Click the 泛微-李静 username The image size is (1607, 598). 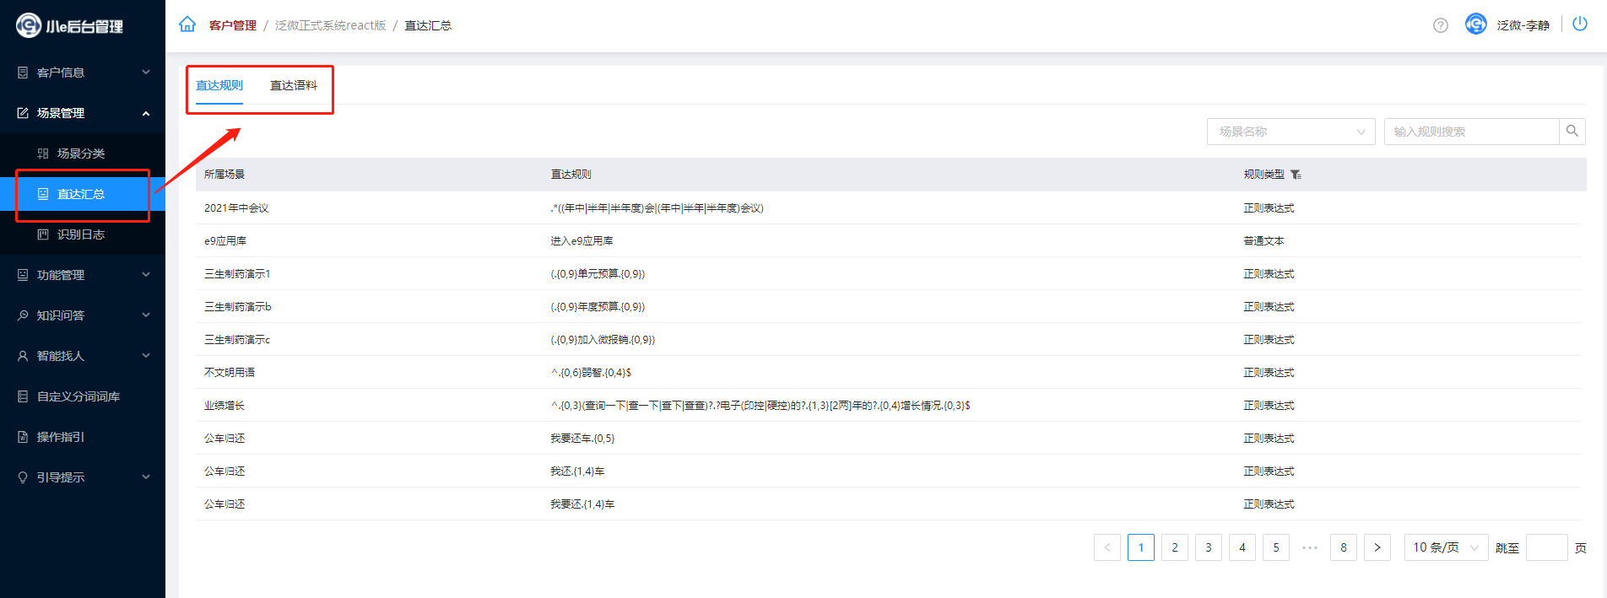point(1523,25)
